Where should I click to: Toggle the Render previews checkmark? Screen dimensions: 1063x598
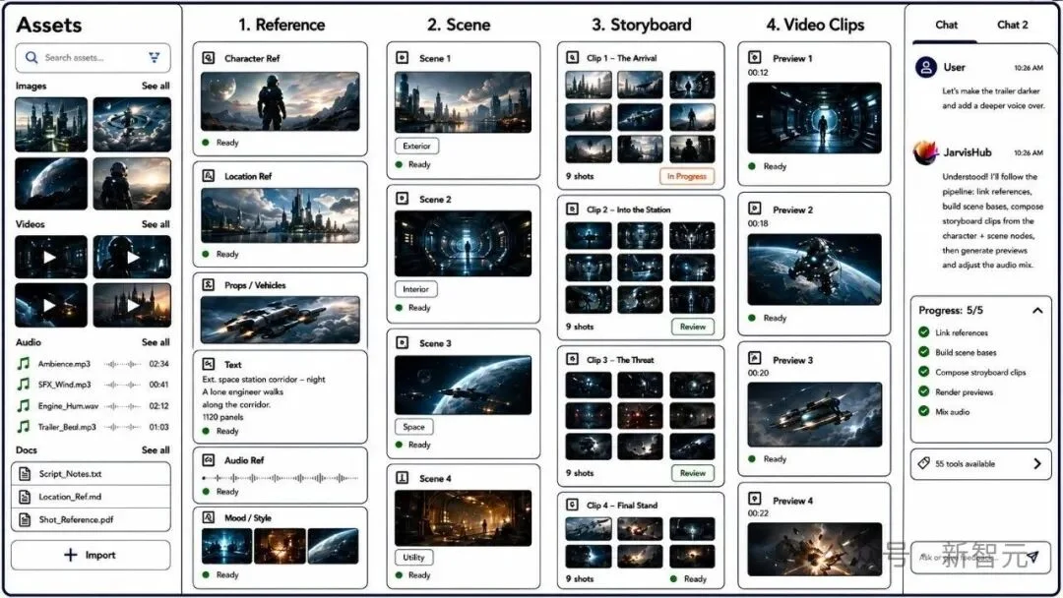923,391
